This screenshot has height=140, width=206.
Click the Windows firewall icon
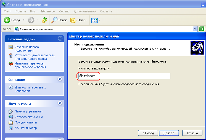(x=11, y=64)
